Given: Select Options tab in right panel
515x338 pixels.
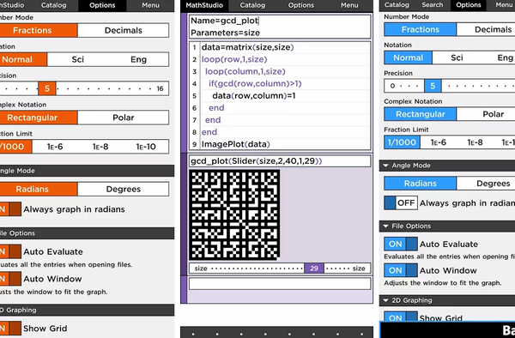Looking at the screenshot, I should pos(469,5).
